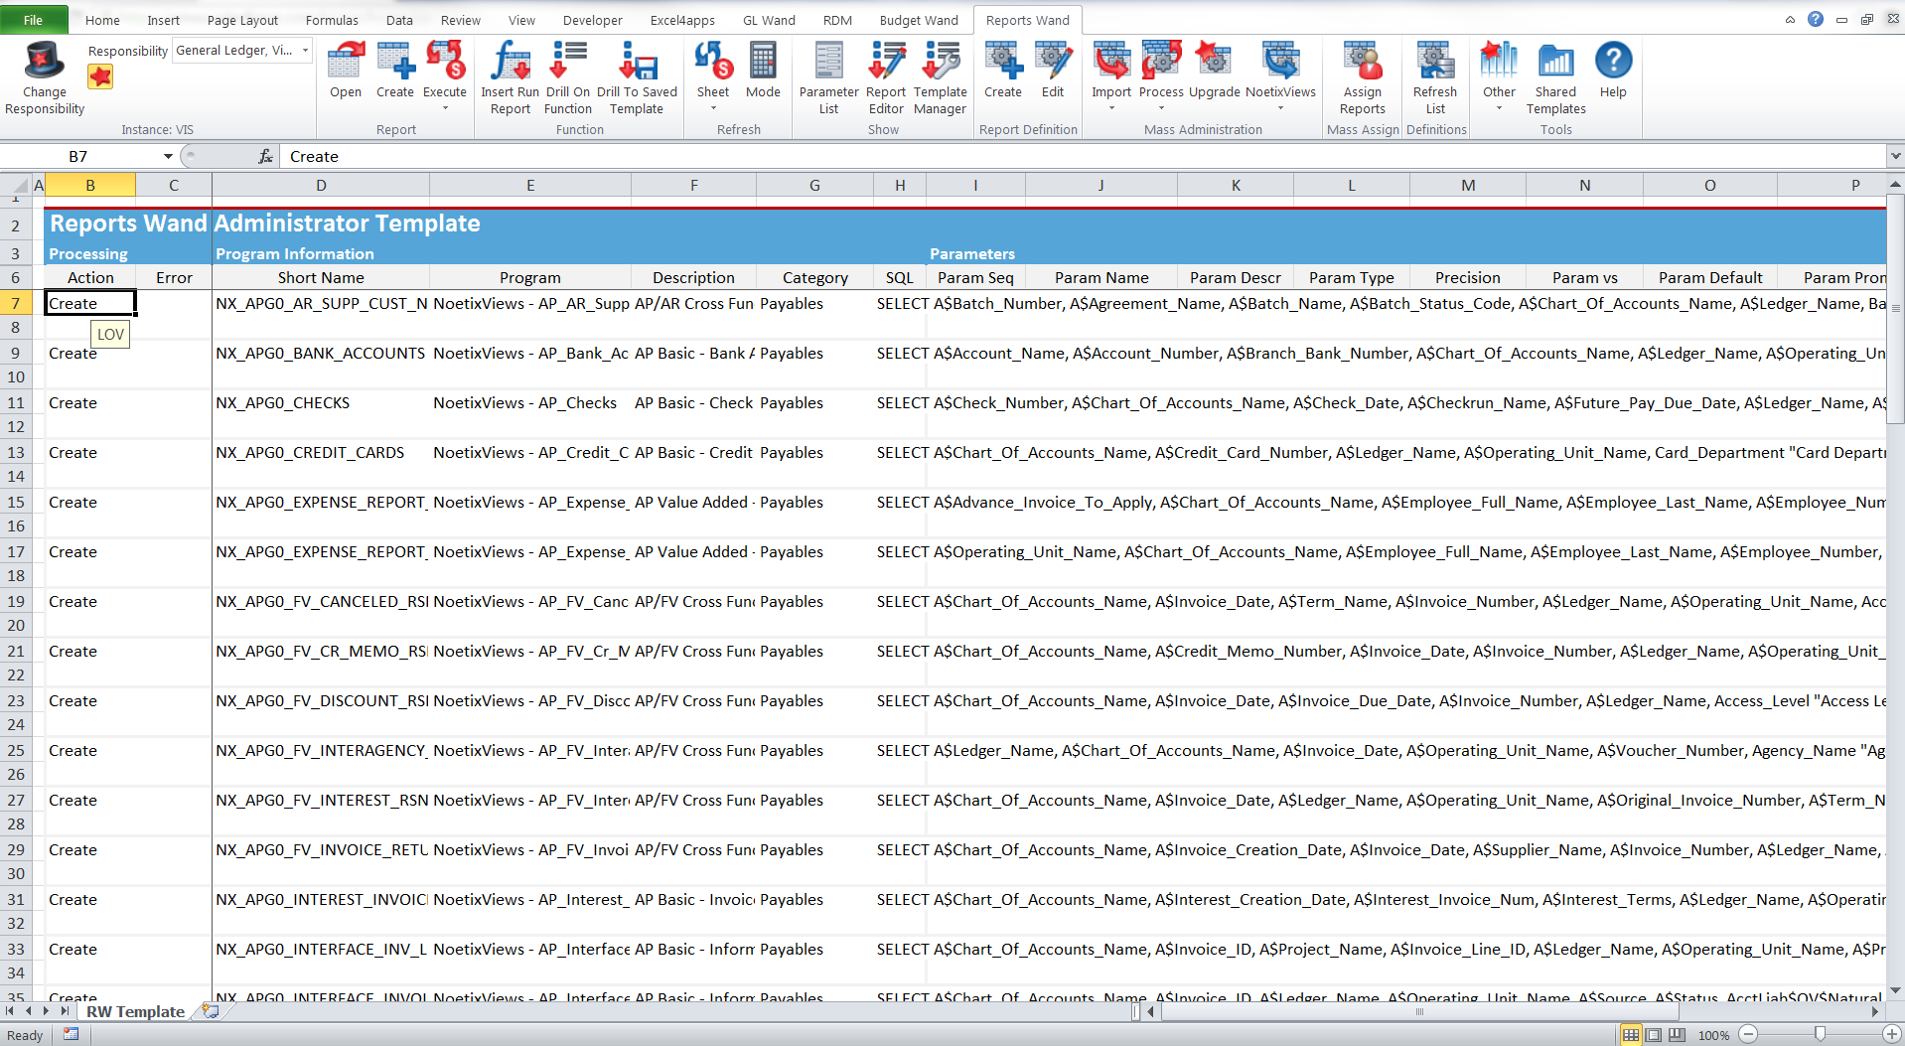Expand the Execute button dropdown arrow
This screenshot has height=1046, width=1905.
click(x=445, y=108)
